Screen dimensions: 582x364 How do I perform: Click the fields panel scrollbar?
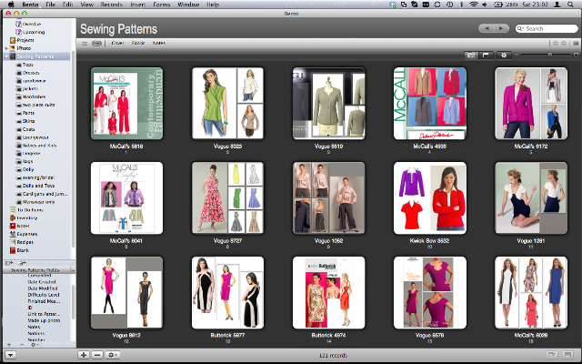tap(73, 303)
